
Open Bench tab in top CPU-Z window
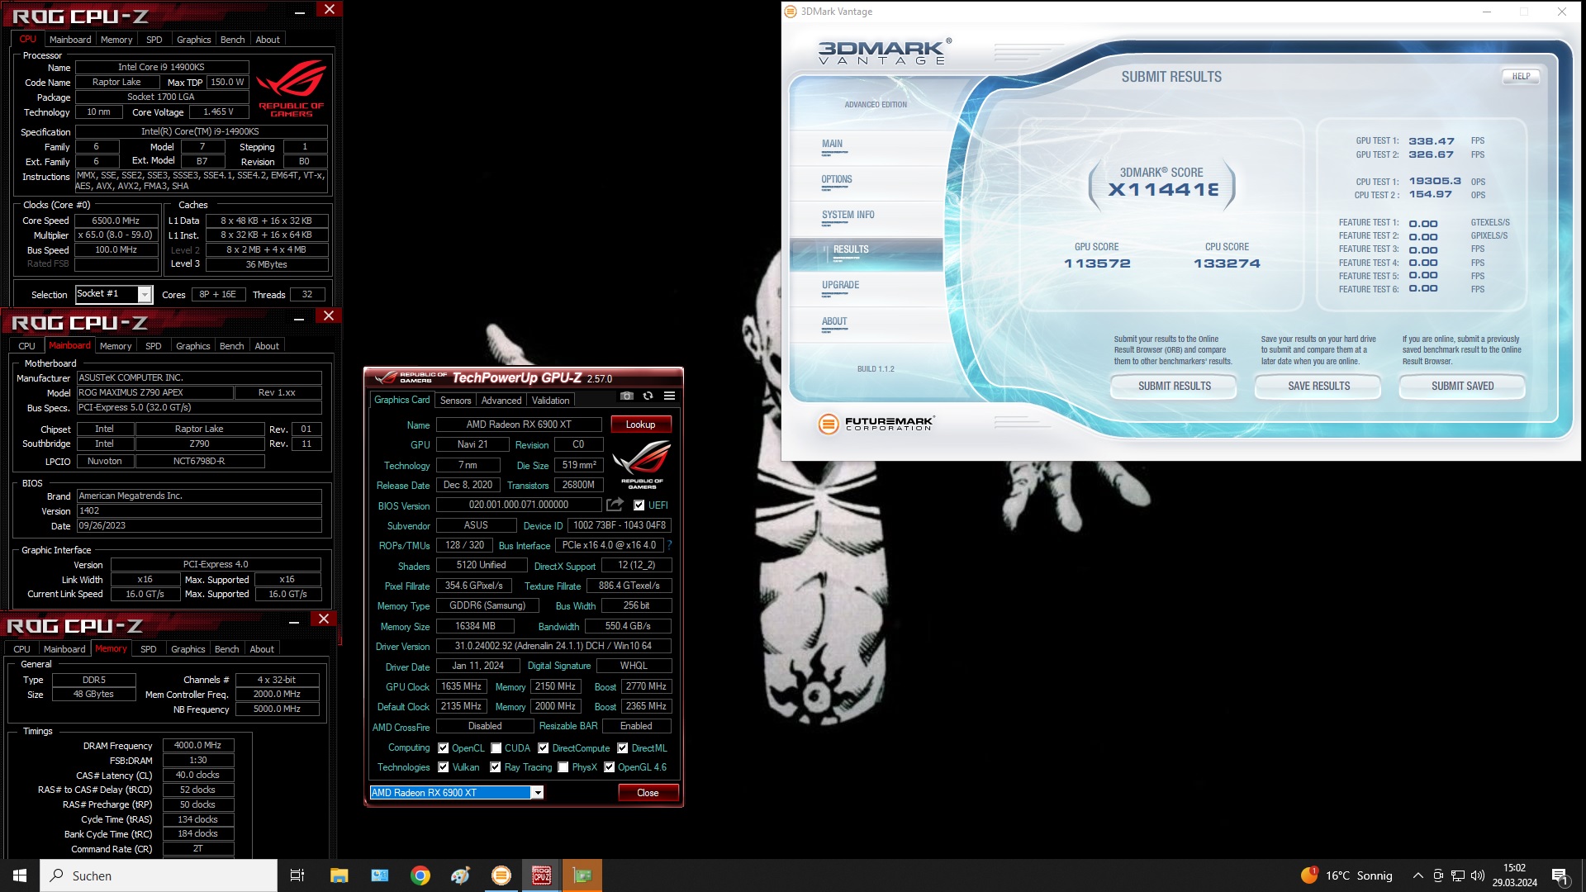(x=233, y=40)
